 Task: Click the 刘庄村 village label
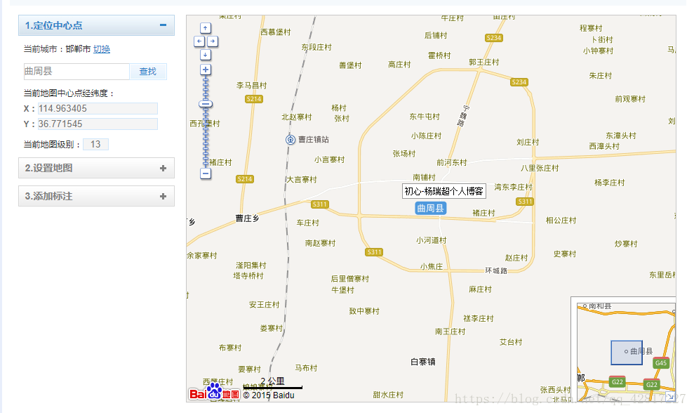(528, 143)
